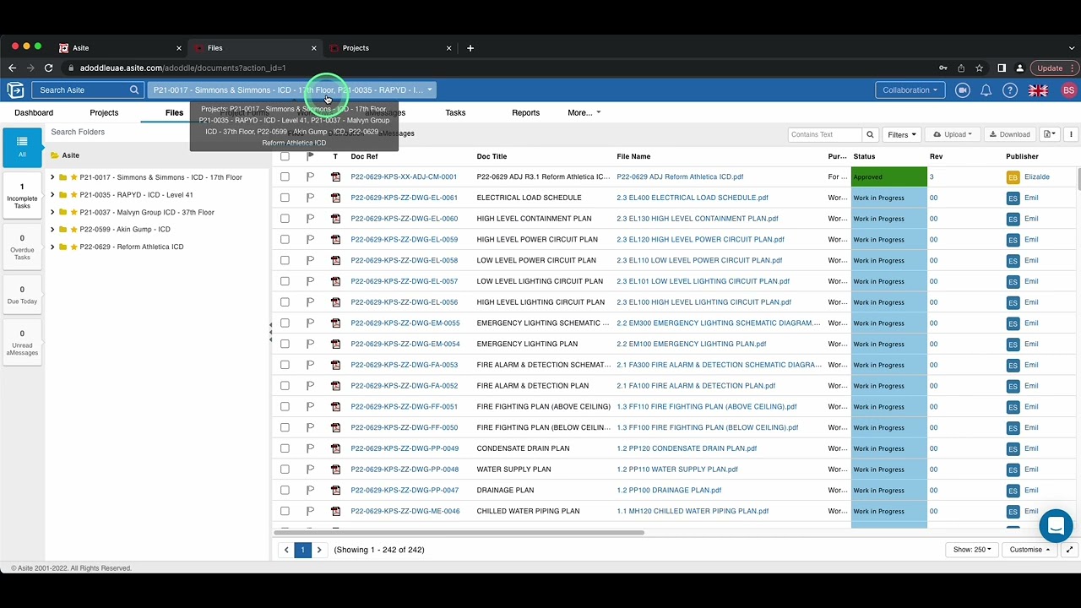Image resolution: width=1081 pixels, height=608 pixels.
Task: Click the Contains Text input field
Action: (825, 134)
